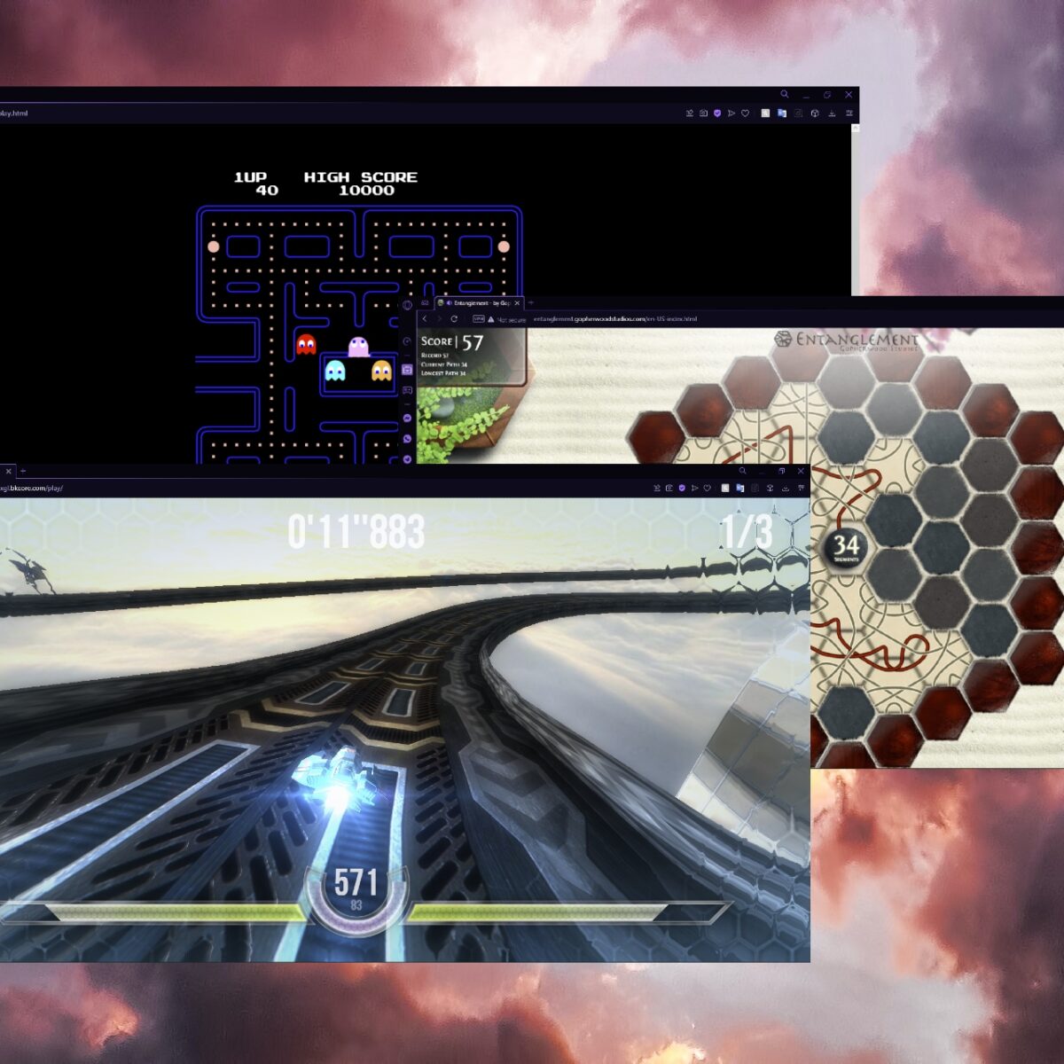Open the round top icon in the Opera sidebar
This screenshot has height=1064, width=1064.
pos(407,305)
